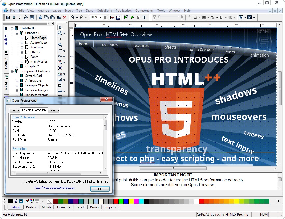Image resolution: width=285 pixels, height=219 pixels.
Task: Click the Paste clipboard icon
Action: pyautogui.click(x=52, y=17)
